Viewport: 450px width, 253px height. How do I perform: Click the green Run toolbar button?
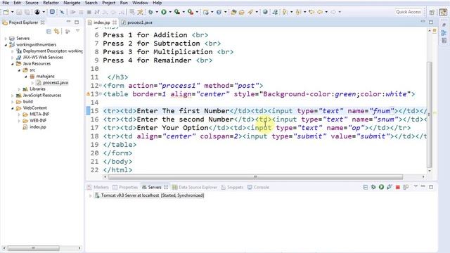coord(164,12)
